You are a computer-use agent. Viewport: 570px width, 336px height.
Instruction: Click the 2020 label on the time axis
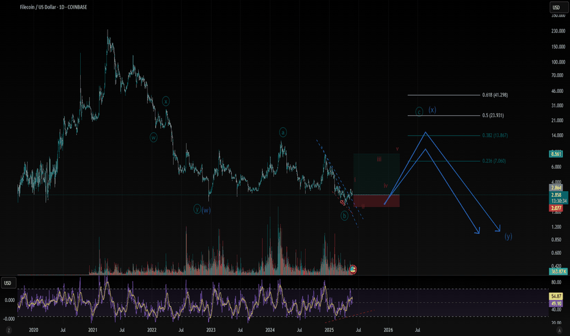34,330
